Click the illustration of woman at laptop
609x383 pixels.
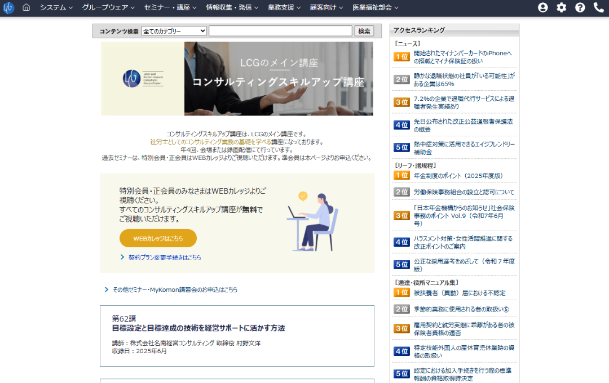pyautogui.click(x=313, y=221)
